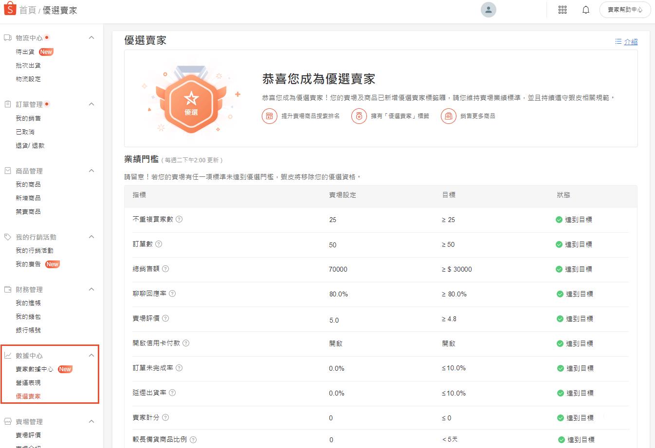Click help icon next to 賣場評價 metric

click(x=165, y=318)
